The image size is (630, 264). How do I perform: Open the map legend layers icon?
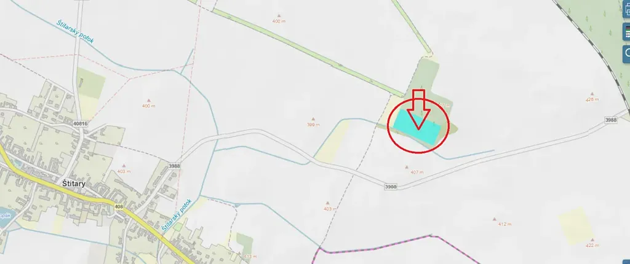(627, 32)
